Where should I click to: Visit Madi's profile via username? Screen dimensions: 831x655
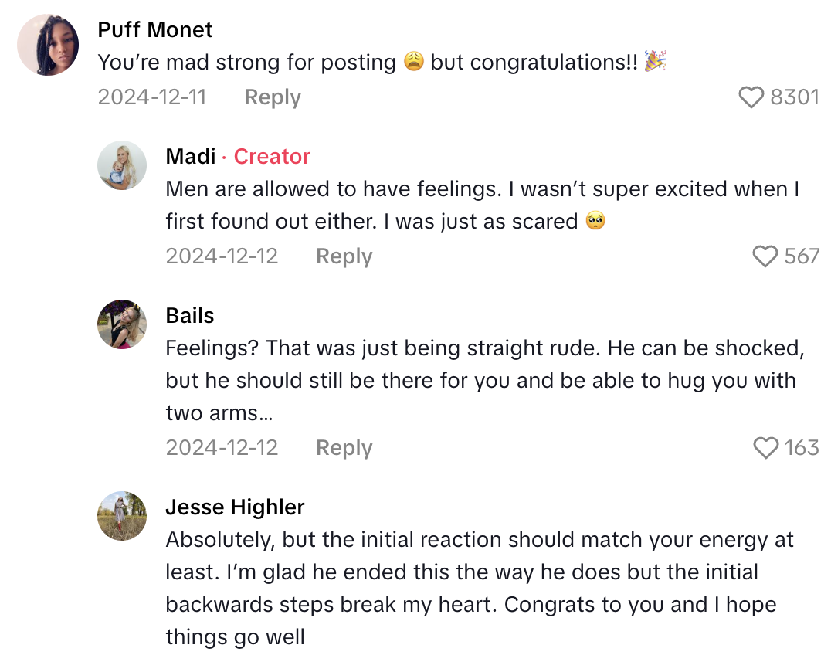[x=190, y=157]
